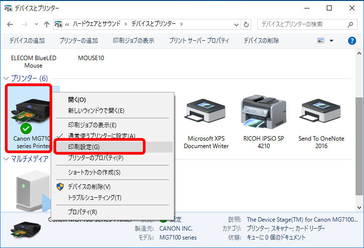
Task: Close the デバイスとプリンター window
Action: (352, 8)
